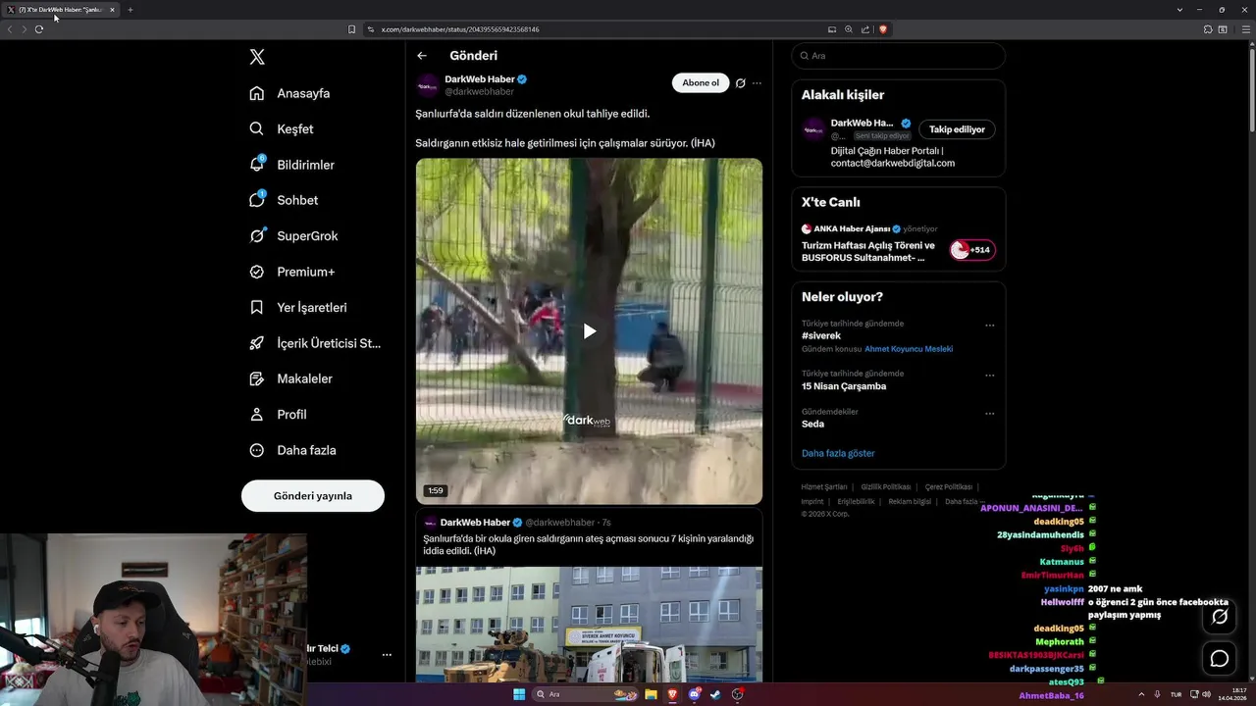Click the system tray volume icon
This screenshot has height=706, width=1256.
coord(1206,694)
